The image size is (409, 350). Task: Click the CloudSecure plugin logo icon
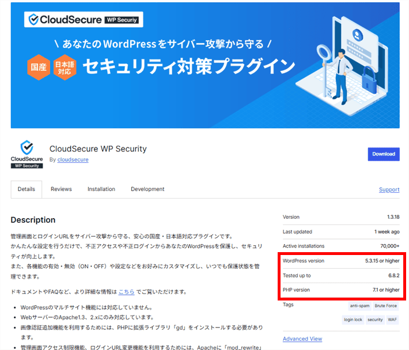pos(27,154)
